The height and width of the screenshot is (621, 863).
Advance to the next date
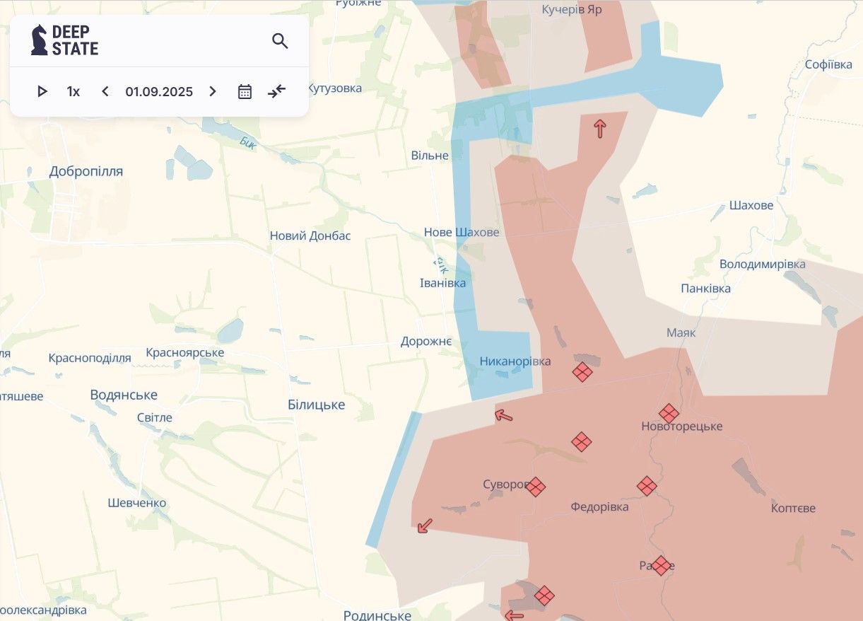213,91
